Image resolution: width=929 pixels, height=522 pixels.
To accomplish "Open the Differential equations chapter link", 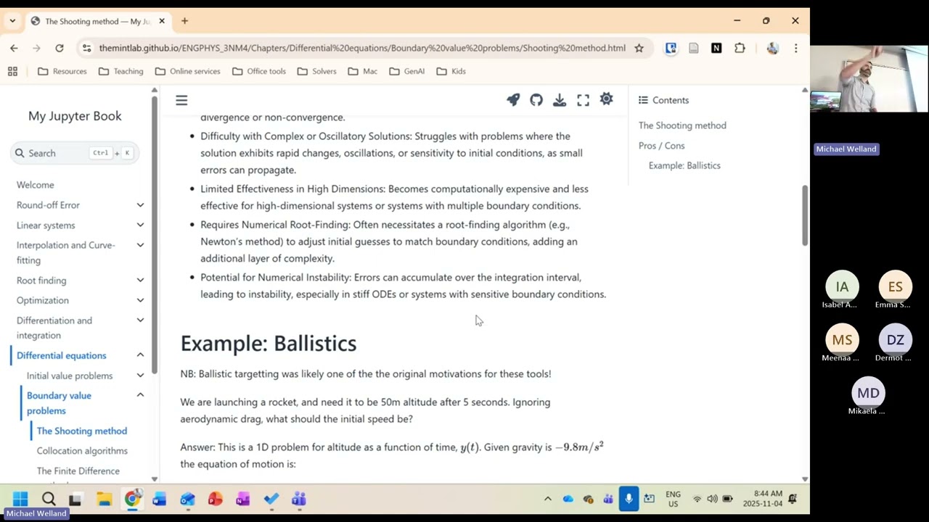I will pos(61,355).
